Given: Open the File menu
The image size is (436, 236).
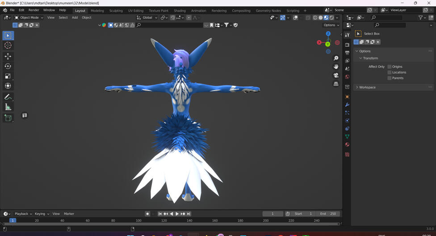Looking at the screenshot, I should point(12,10).
